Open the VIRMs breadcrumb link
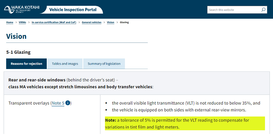The width and height of the screenshot is (273, 136). pyautogui.click(x=22, y=22)
